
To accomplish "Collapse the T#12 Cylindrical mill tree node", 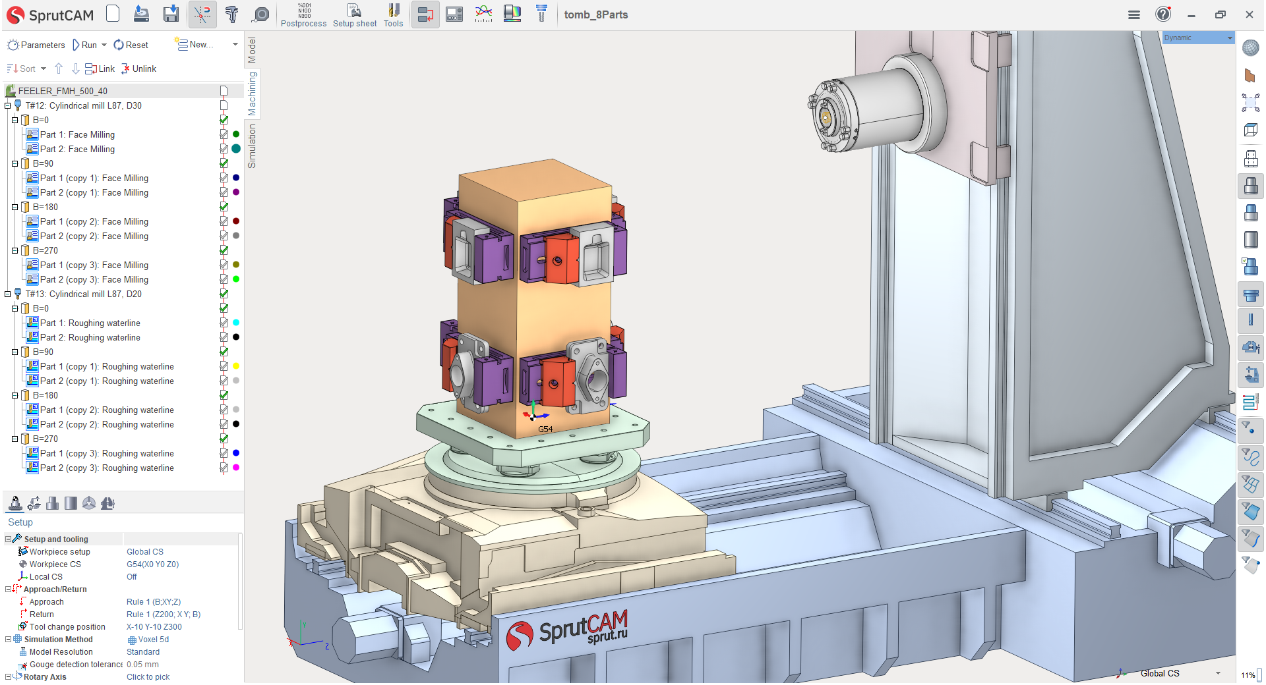I will click(8, 105).
